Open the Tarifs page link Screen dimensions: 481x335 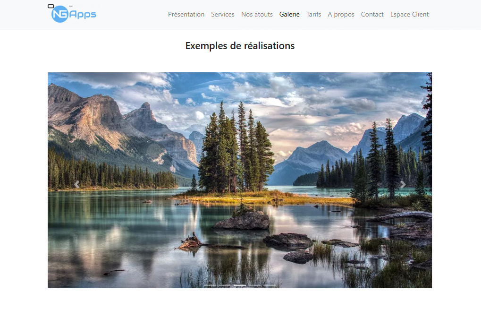[313, 15]
